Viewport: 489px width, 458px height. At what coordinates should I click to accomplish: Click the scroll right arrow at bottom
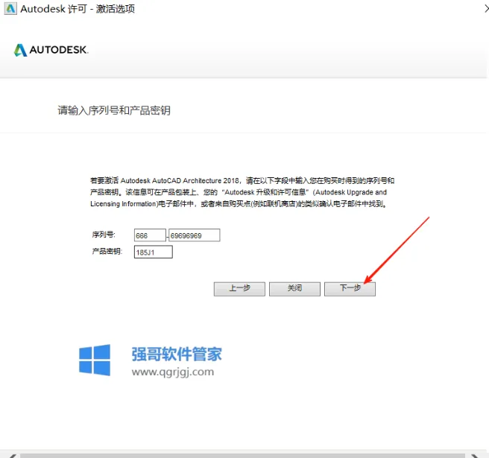(x=476, y=456)
